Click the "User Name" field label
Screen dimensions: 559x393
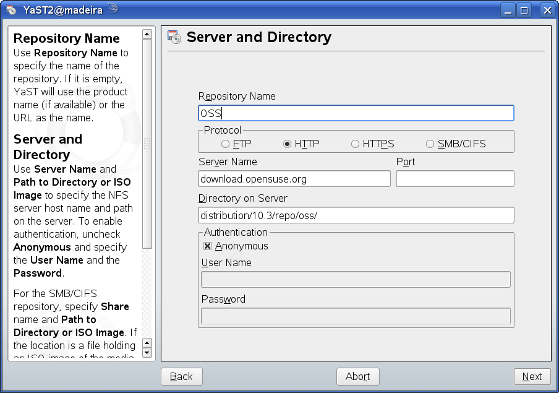226,262
